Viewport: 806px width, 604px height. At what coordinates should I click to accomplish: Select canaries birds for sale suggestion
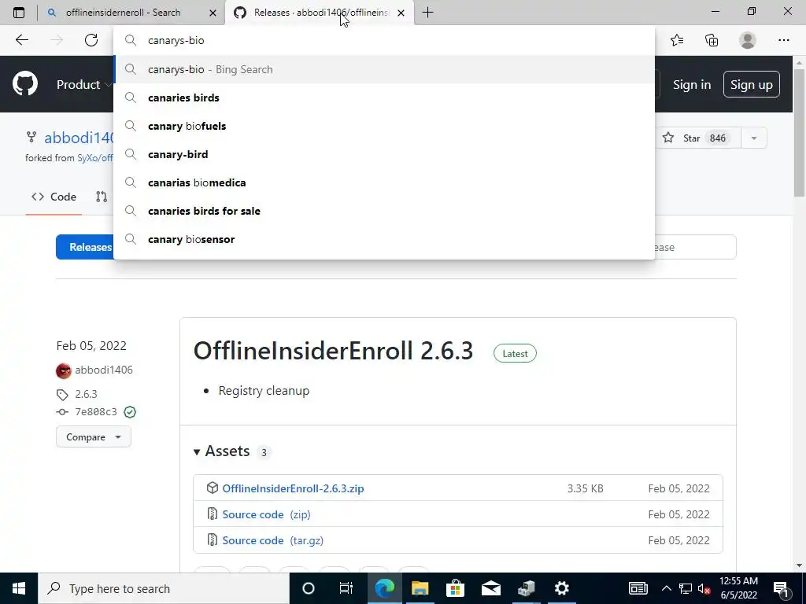pyautogui.click(x=384, y=211)
